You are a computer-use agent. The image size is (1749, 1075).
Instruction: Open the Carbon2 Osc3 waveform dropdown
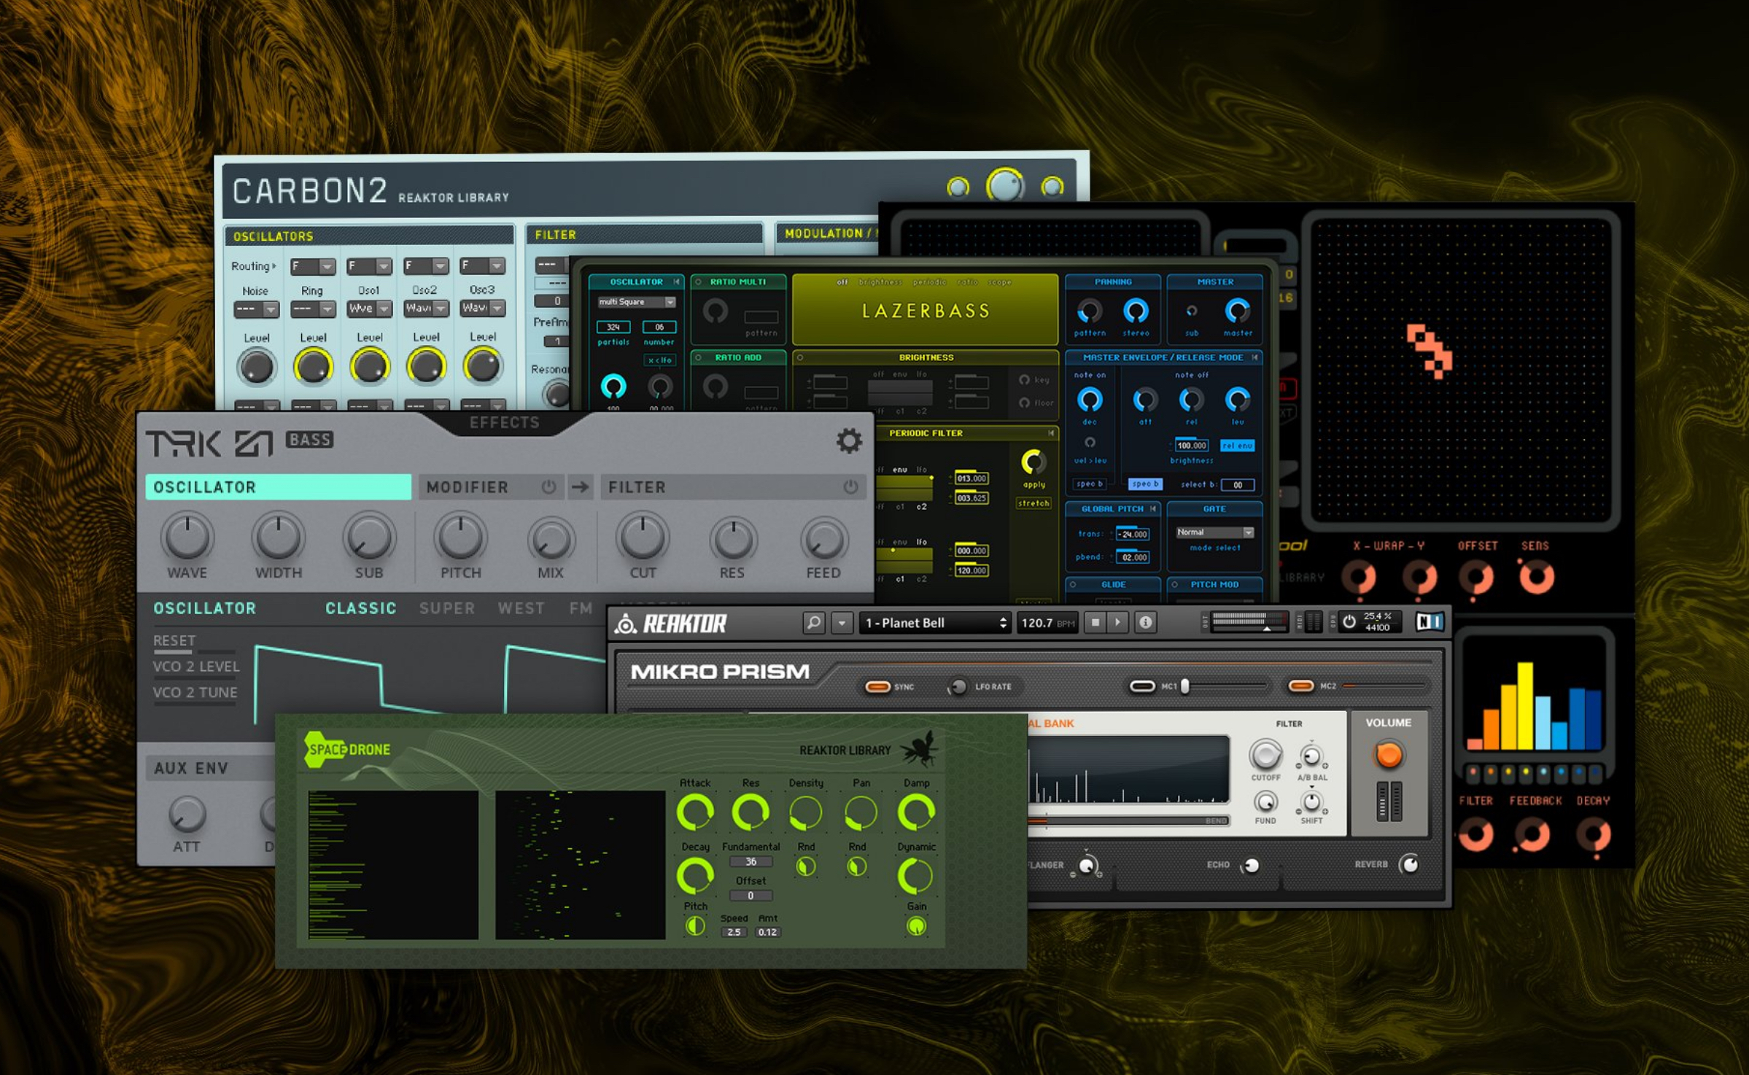[482, 308]
